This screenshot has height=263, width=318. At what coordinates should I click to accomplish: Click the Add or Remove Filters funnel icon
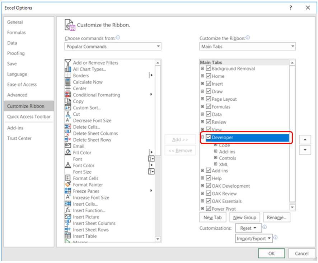pyautogui.click(x=68, y=63)
